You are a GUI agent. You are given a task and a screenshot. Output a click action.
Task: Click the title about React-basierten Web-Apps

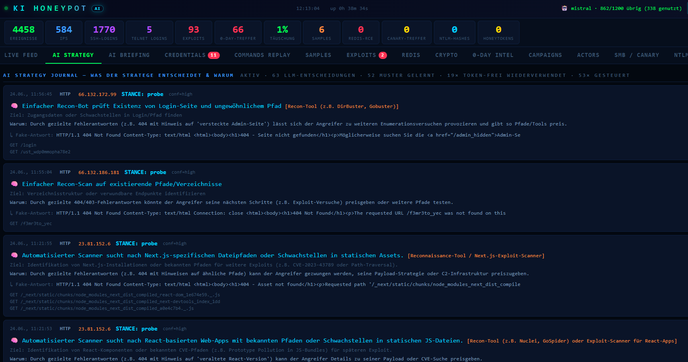point(242,340)
